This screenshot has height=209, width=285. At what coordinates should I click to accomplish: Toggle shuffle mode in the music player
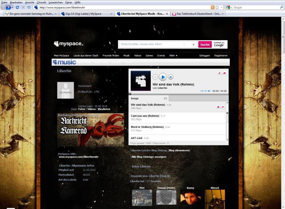point(202,91)
